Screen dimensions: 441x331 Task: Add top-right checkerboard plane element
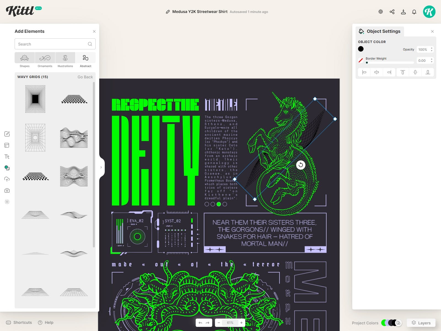tap(74, 99)
